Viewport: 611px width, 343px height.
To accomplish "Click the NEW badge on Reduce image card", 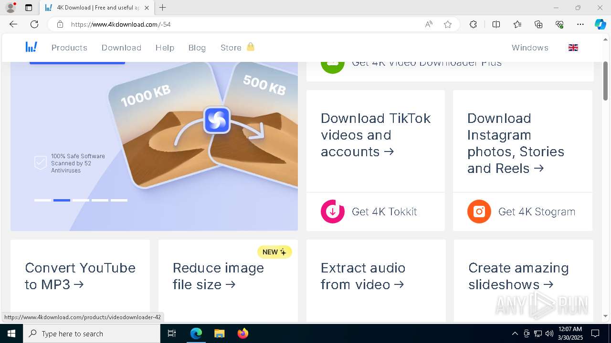I will point(274,252).
